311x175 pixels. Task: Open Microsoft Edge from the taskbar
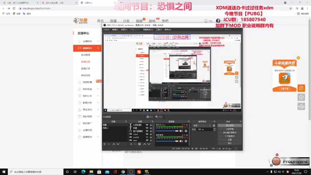83,172
